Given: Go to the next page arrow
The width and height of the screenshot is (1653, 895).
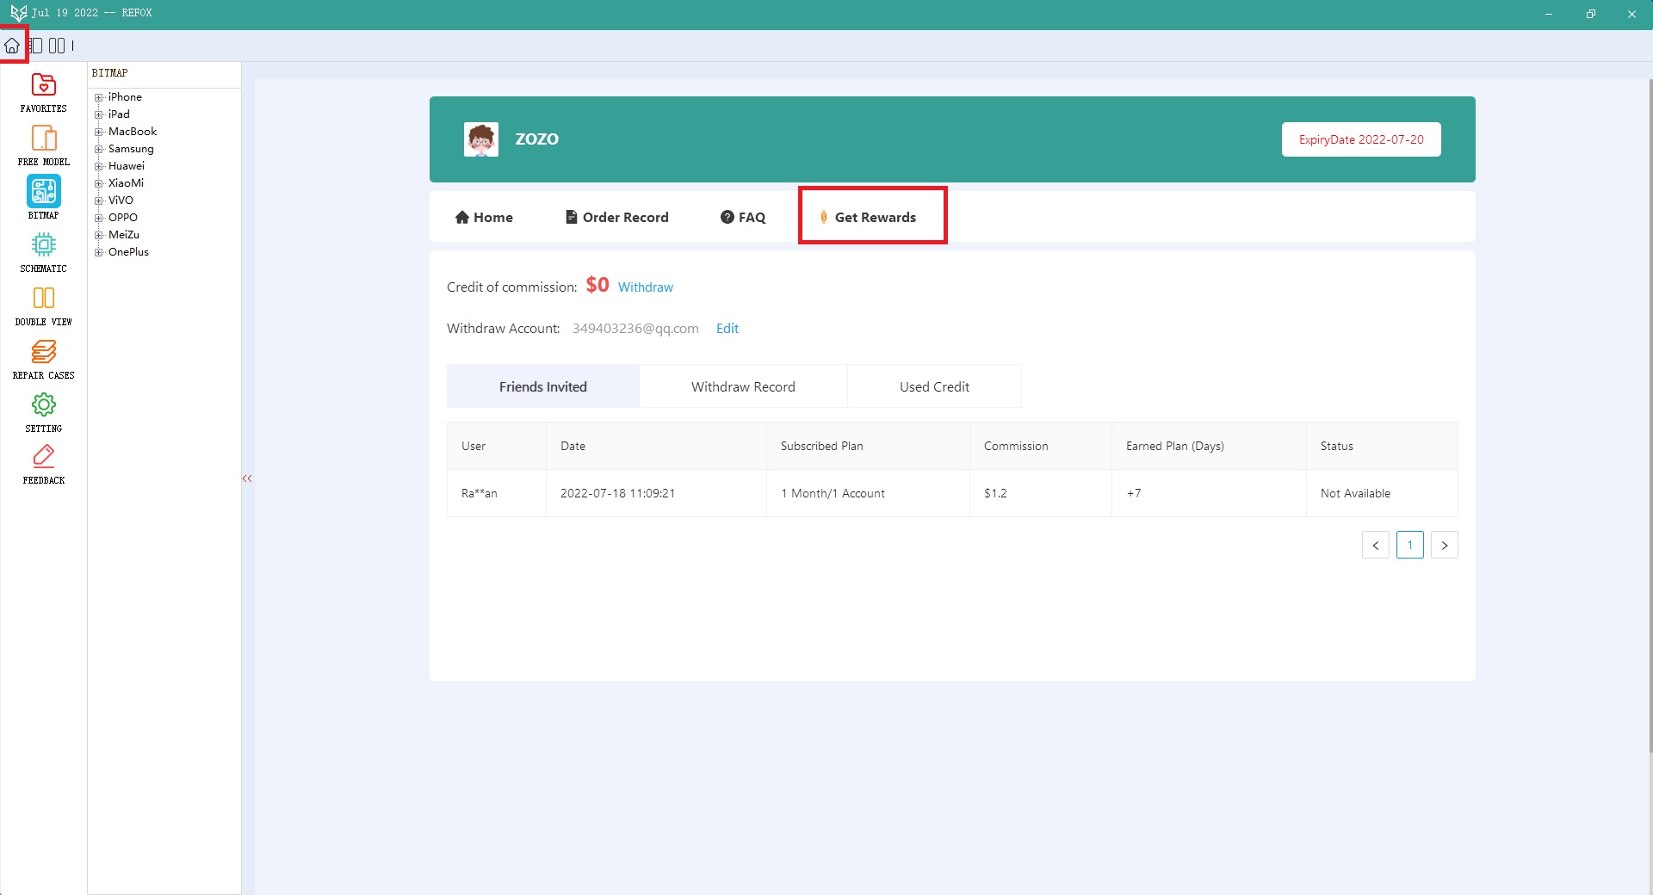Looking at the screenshot, I should point(1445,545).
